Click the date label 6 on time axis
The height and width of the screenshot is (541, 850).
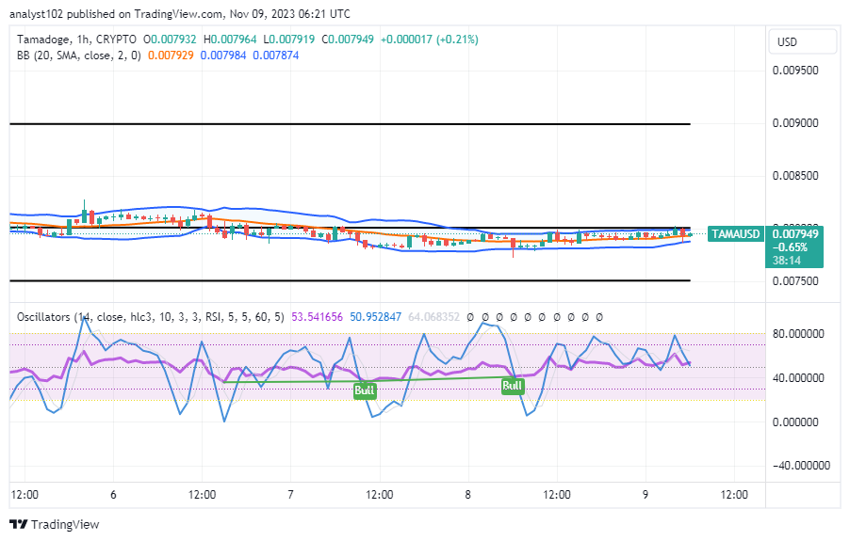click(x=113, y=495)
